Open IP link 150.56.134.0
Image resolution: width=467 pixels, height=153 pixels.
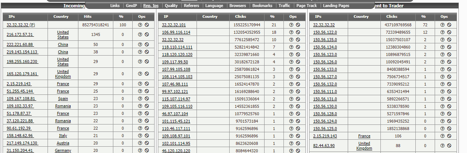tap(325, 47)
